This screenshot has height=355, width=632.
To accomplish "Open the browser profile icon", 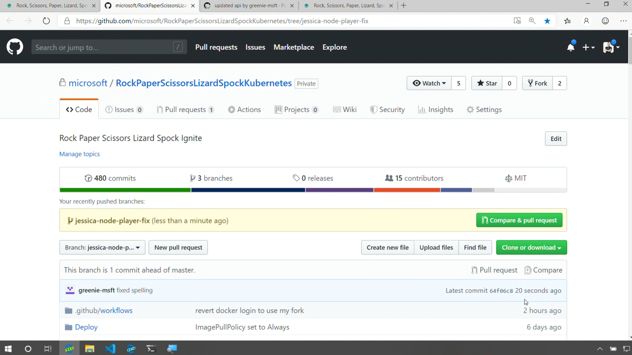I will point(586,21).
